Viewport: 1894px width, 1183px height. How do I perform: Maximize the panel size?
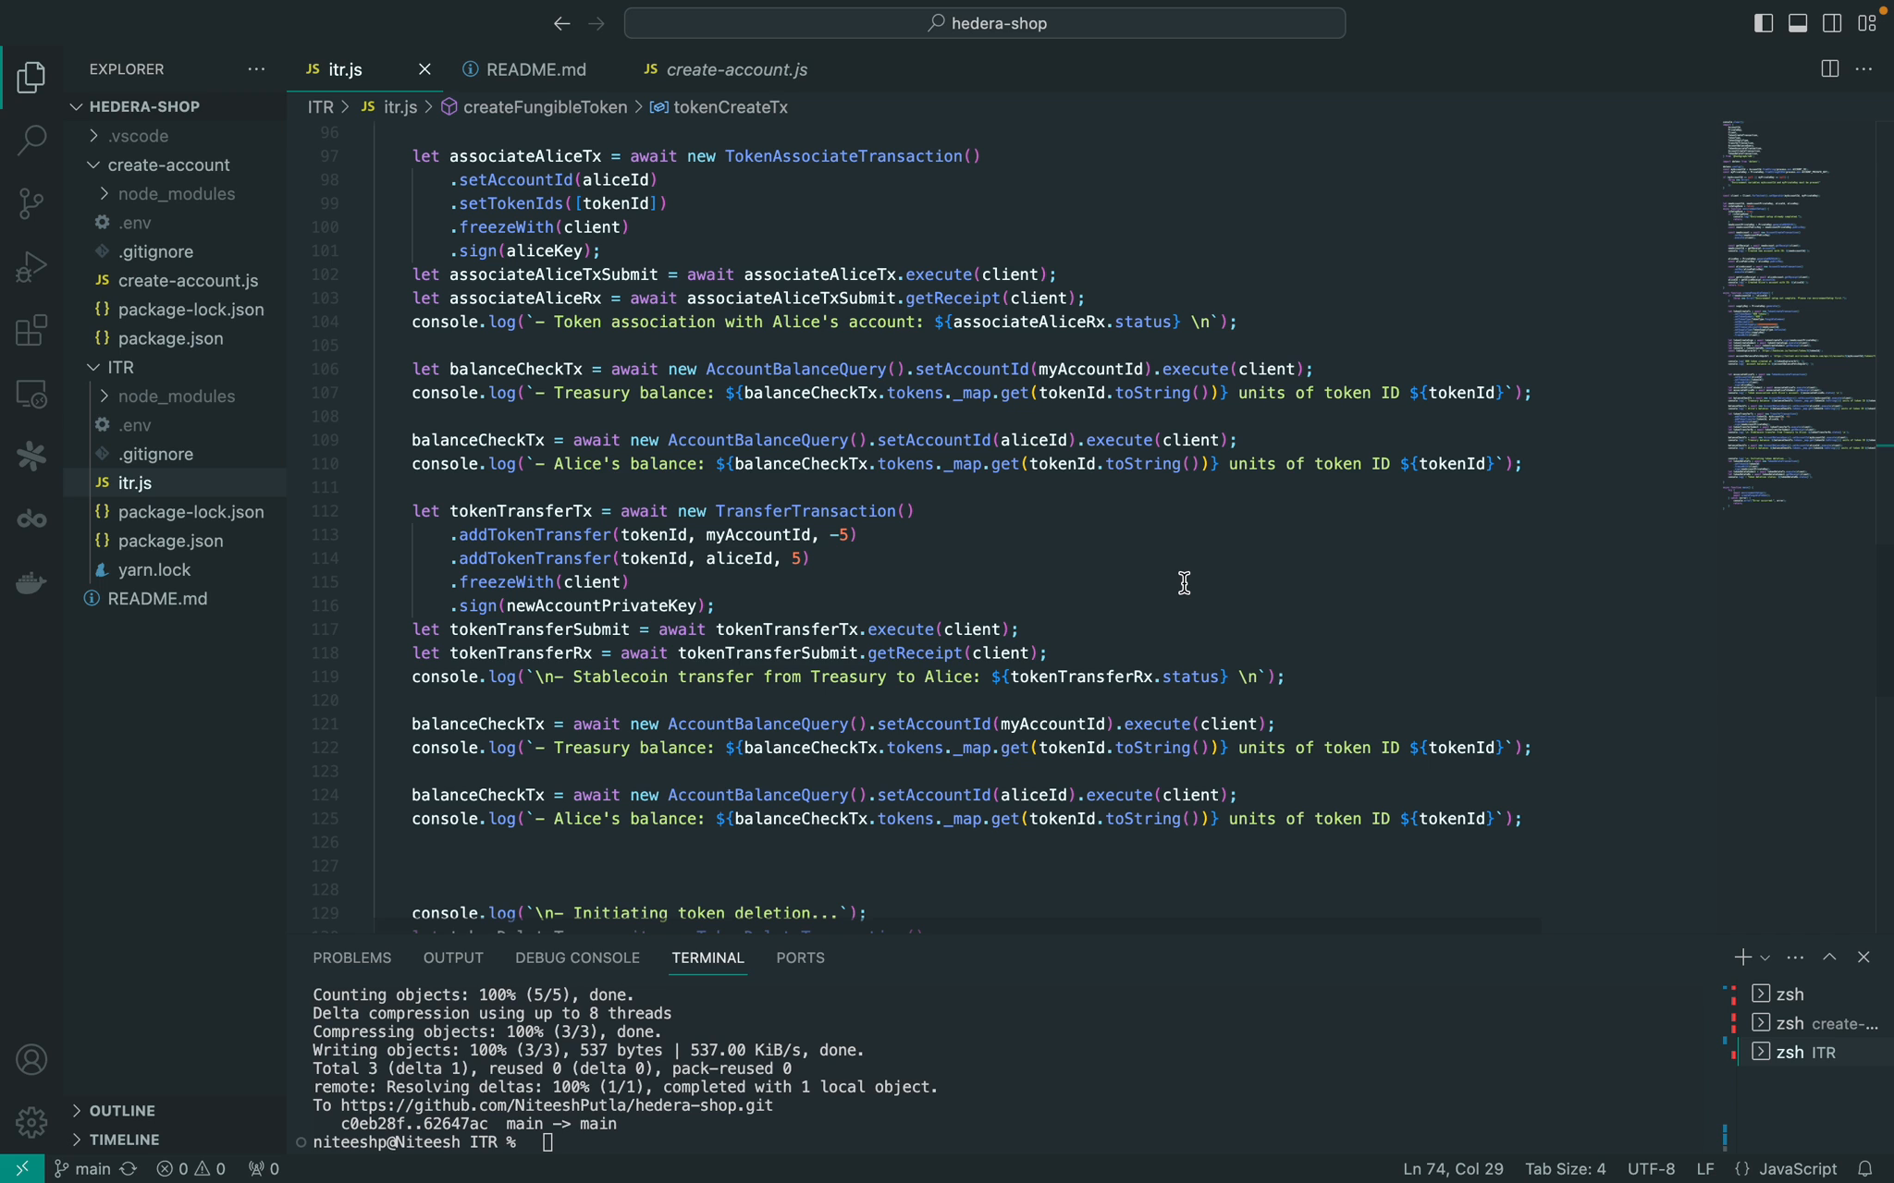pos(1829,957)
